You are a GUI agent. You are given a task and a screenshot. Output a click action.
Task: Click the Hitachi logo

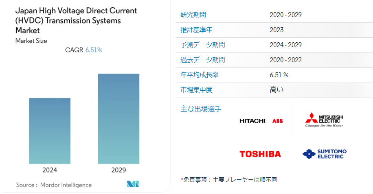pos(252,121)
